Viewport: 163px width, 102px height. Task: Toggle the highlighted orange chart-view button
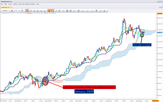27,11
